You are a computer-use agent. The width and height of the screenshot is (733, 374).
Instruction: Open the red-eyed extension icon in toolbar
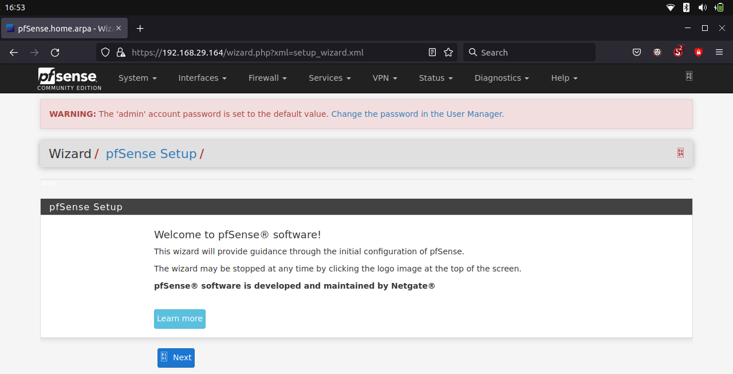(x=657, y=52)
